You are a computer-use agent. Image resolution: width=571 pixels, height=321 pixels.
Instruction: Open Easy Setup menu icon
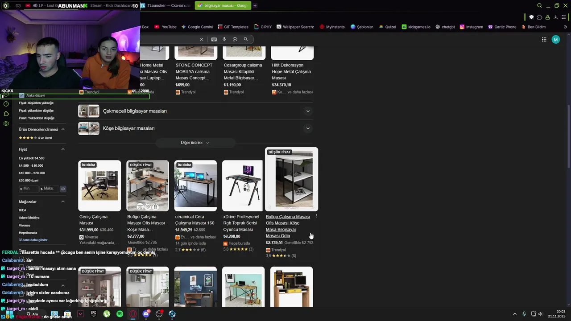[x=564, y=17]
